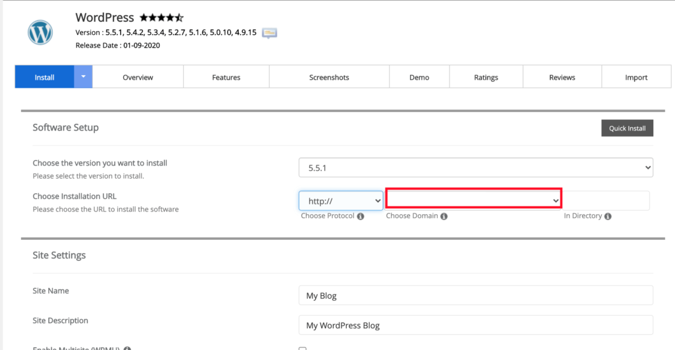The width and height of the screenshot is (675, 350).
Task: Click 'Choose the version you want to install' label
Action: [x=100, y=163]
